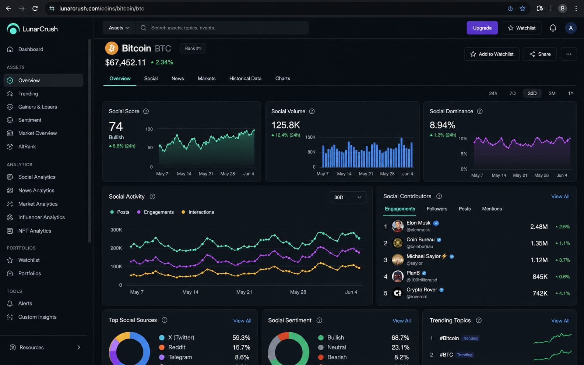Click the Portfolios sidebar icon
The image size is (584, 365).
click(x=10, y=273)
